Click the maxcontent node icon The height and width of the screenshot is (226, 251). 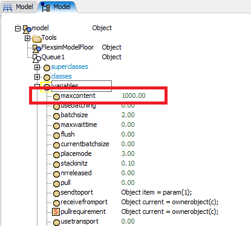pyautogui.click(x=56, y=97)
